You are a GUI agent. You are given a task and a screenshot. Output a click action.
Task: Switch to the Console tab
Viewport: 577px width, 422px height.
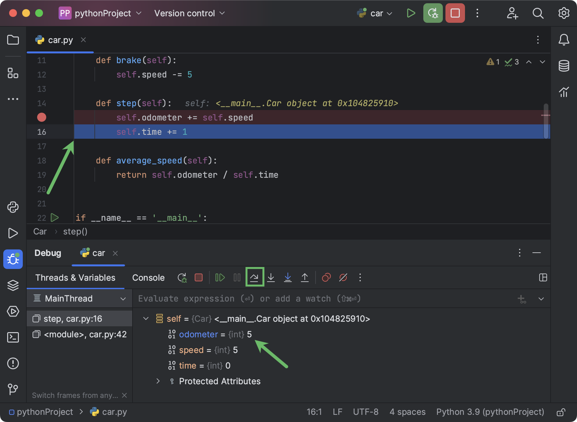click(148, 278)
